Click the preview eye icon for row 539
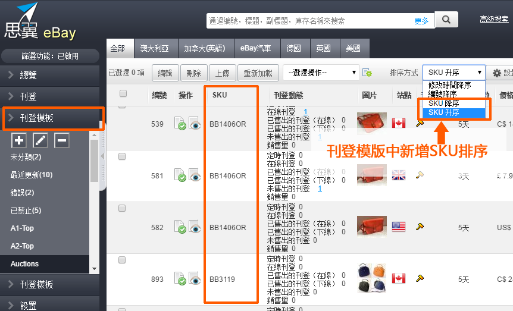The height and width of the screenshot is (311, 513). (195, 123)
